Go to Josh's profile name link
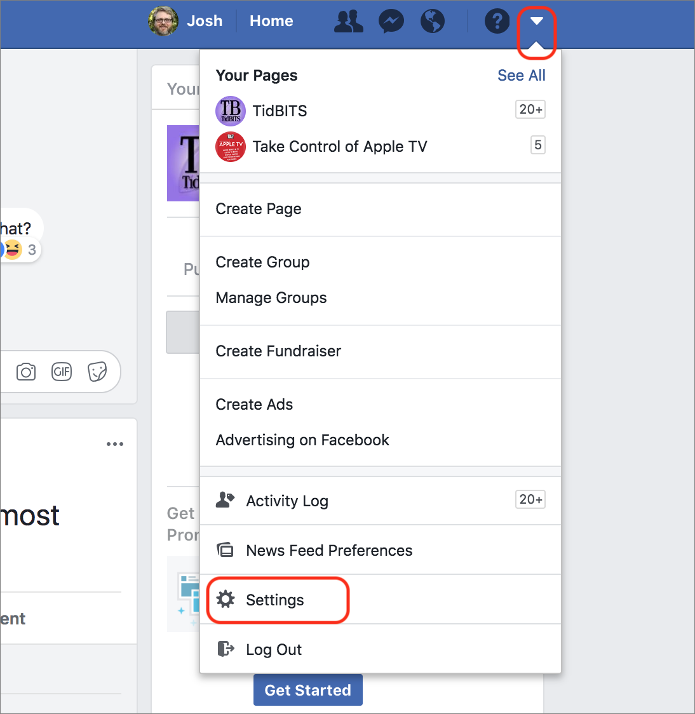Screen dimensions: 695x714 (x=205, y=21)
